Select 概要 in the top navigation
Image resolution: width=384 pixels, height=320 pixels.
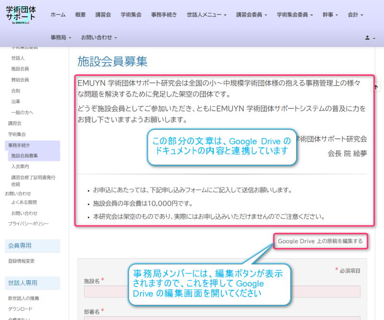(x=81, y=15)
